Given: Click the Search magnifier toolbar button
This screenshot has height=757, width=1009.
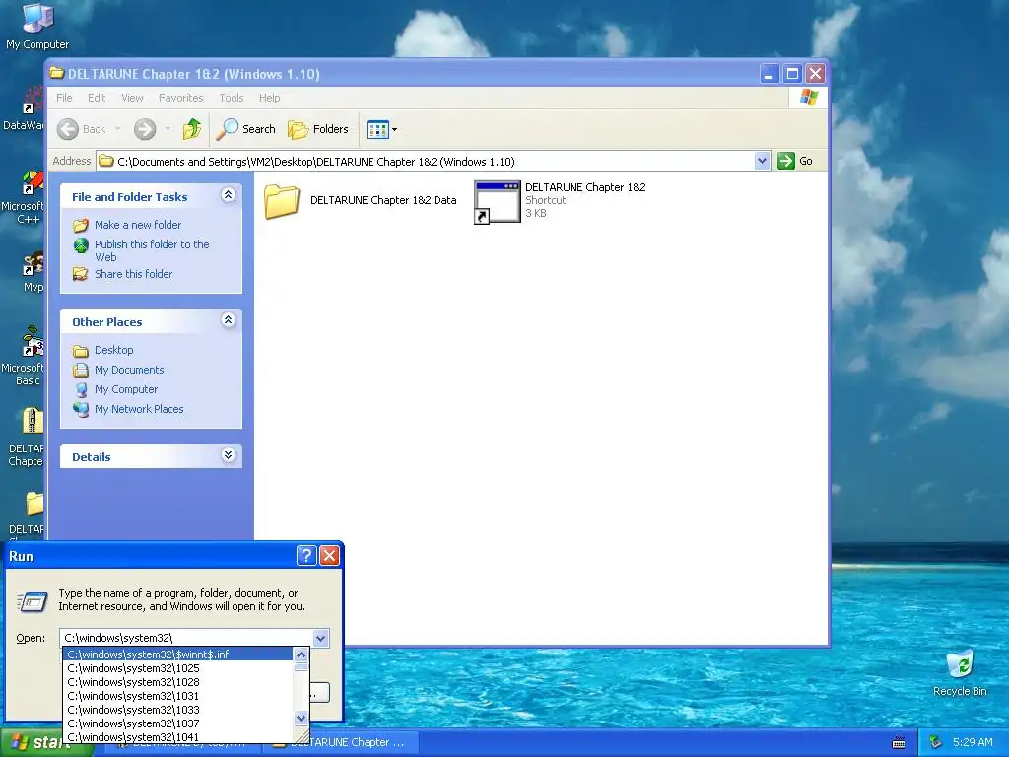Looking at the screenshot, I should click(x=227, y=129).
